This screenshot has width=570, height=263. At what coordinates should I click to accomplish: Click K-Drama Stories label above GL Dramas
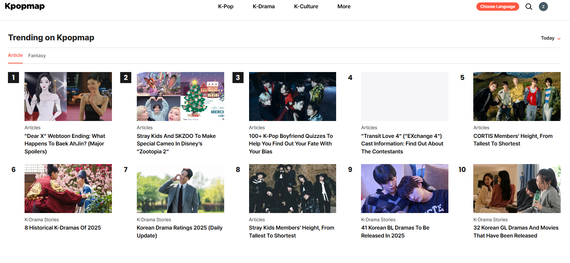(x=490, y=220)
